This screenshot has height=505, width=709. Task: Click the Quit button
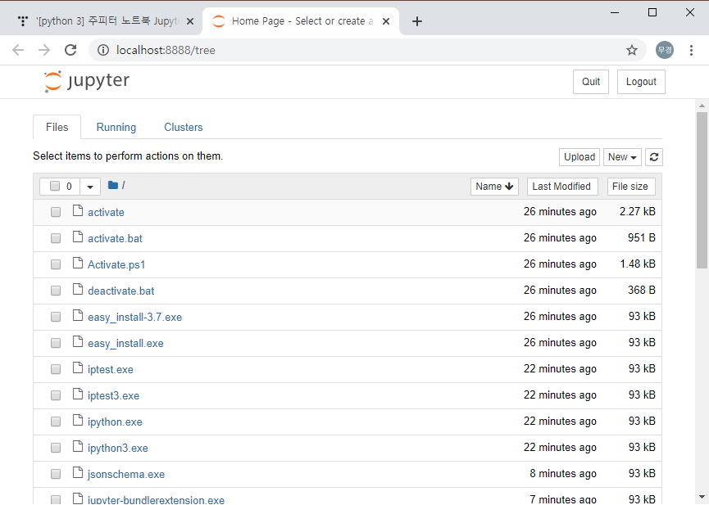tap(590, 82)
